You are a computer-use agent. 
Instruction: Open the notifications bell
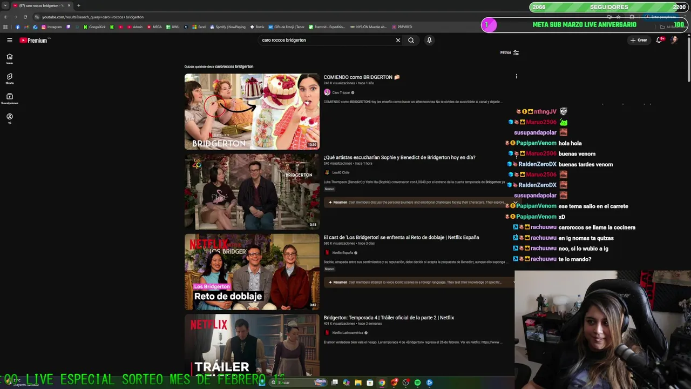659,40
